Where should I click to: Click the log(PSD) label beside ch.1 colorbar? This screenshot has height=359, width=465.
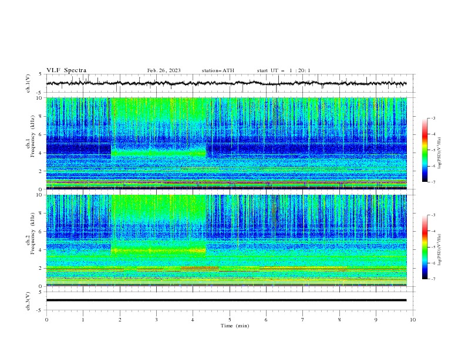[x=440, y=153]
